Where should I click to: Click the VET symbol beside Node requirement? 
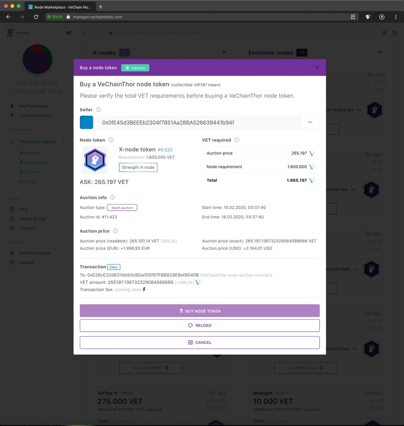(312, 167)
